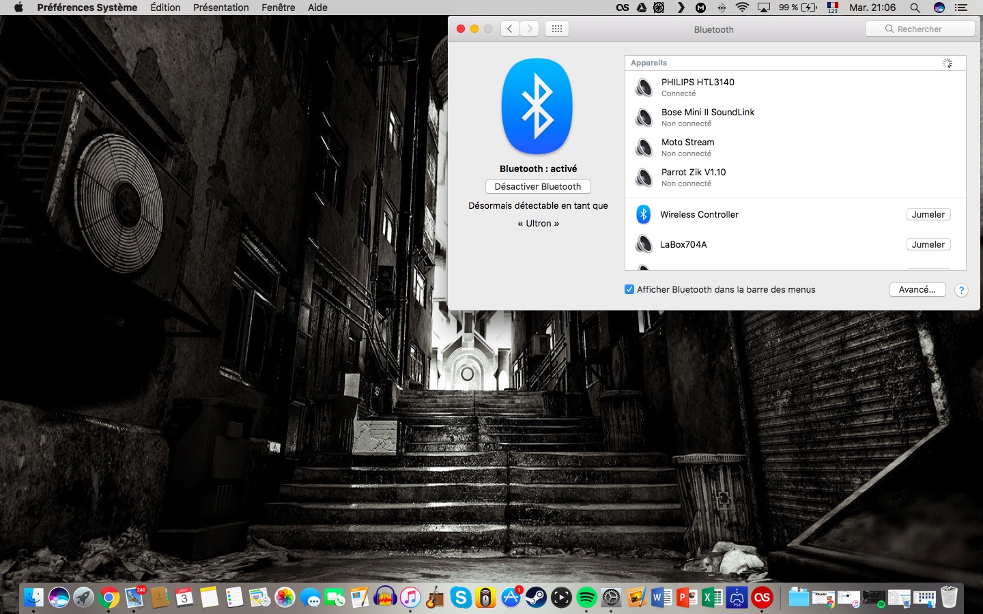This screenshot has width=983, height=614.
Task: Open Skype from the Dock
Action: coord(460,598)
